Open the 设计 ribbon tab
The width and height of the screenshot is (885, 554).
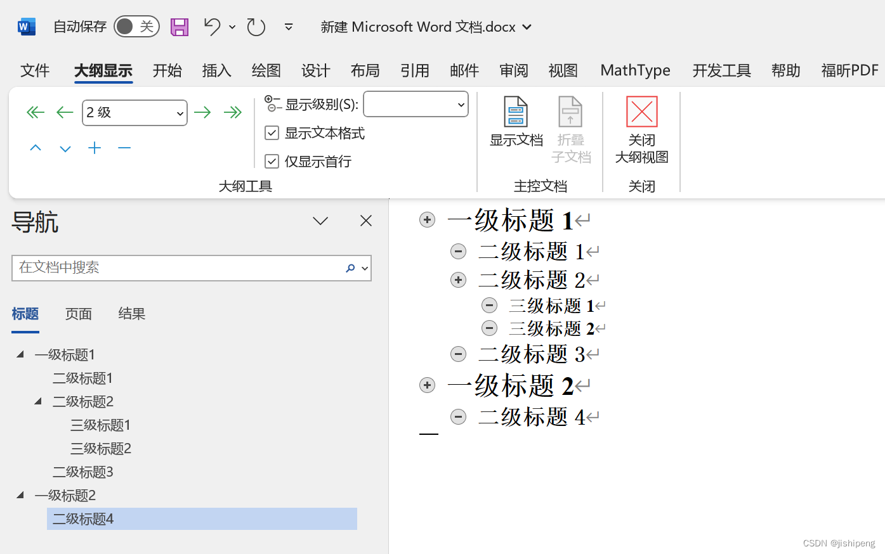pos(316,70)
